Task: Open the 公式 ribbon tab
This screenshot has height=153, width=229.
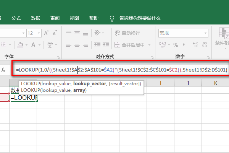Action: pos(16,18)
